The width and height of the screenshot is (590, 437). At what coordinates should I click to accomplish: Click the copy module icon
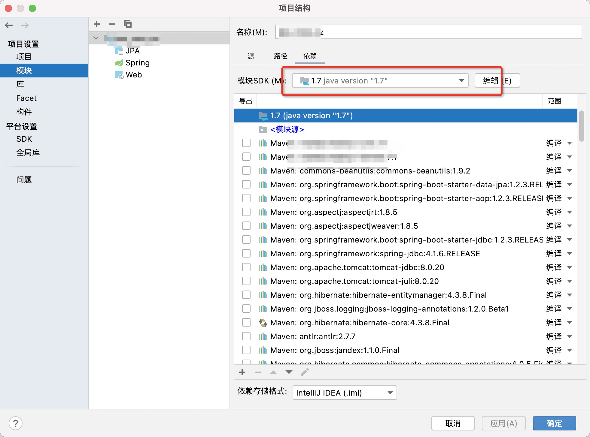click(128, 24)
